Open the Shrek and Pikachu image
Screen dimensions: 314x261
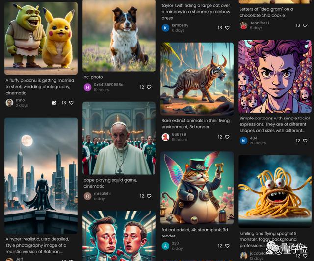pyautogui.click(x=41, y=39)
